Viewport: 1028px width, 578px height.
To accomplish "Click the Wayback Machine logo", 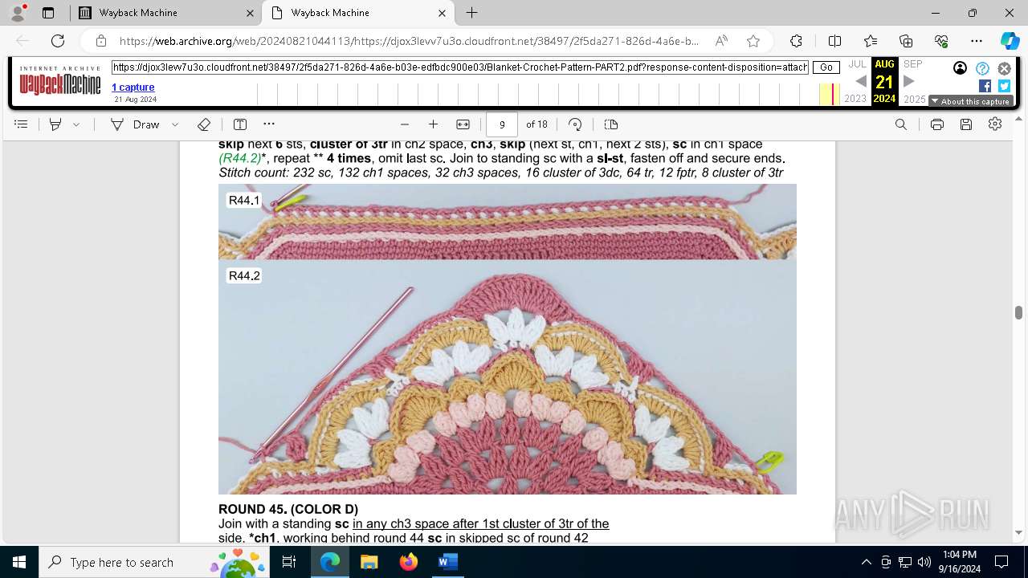I will (x=60, y=81).
